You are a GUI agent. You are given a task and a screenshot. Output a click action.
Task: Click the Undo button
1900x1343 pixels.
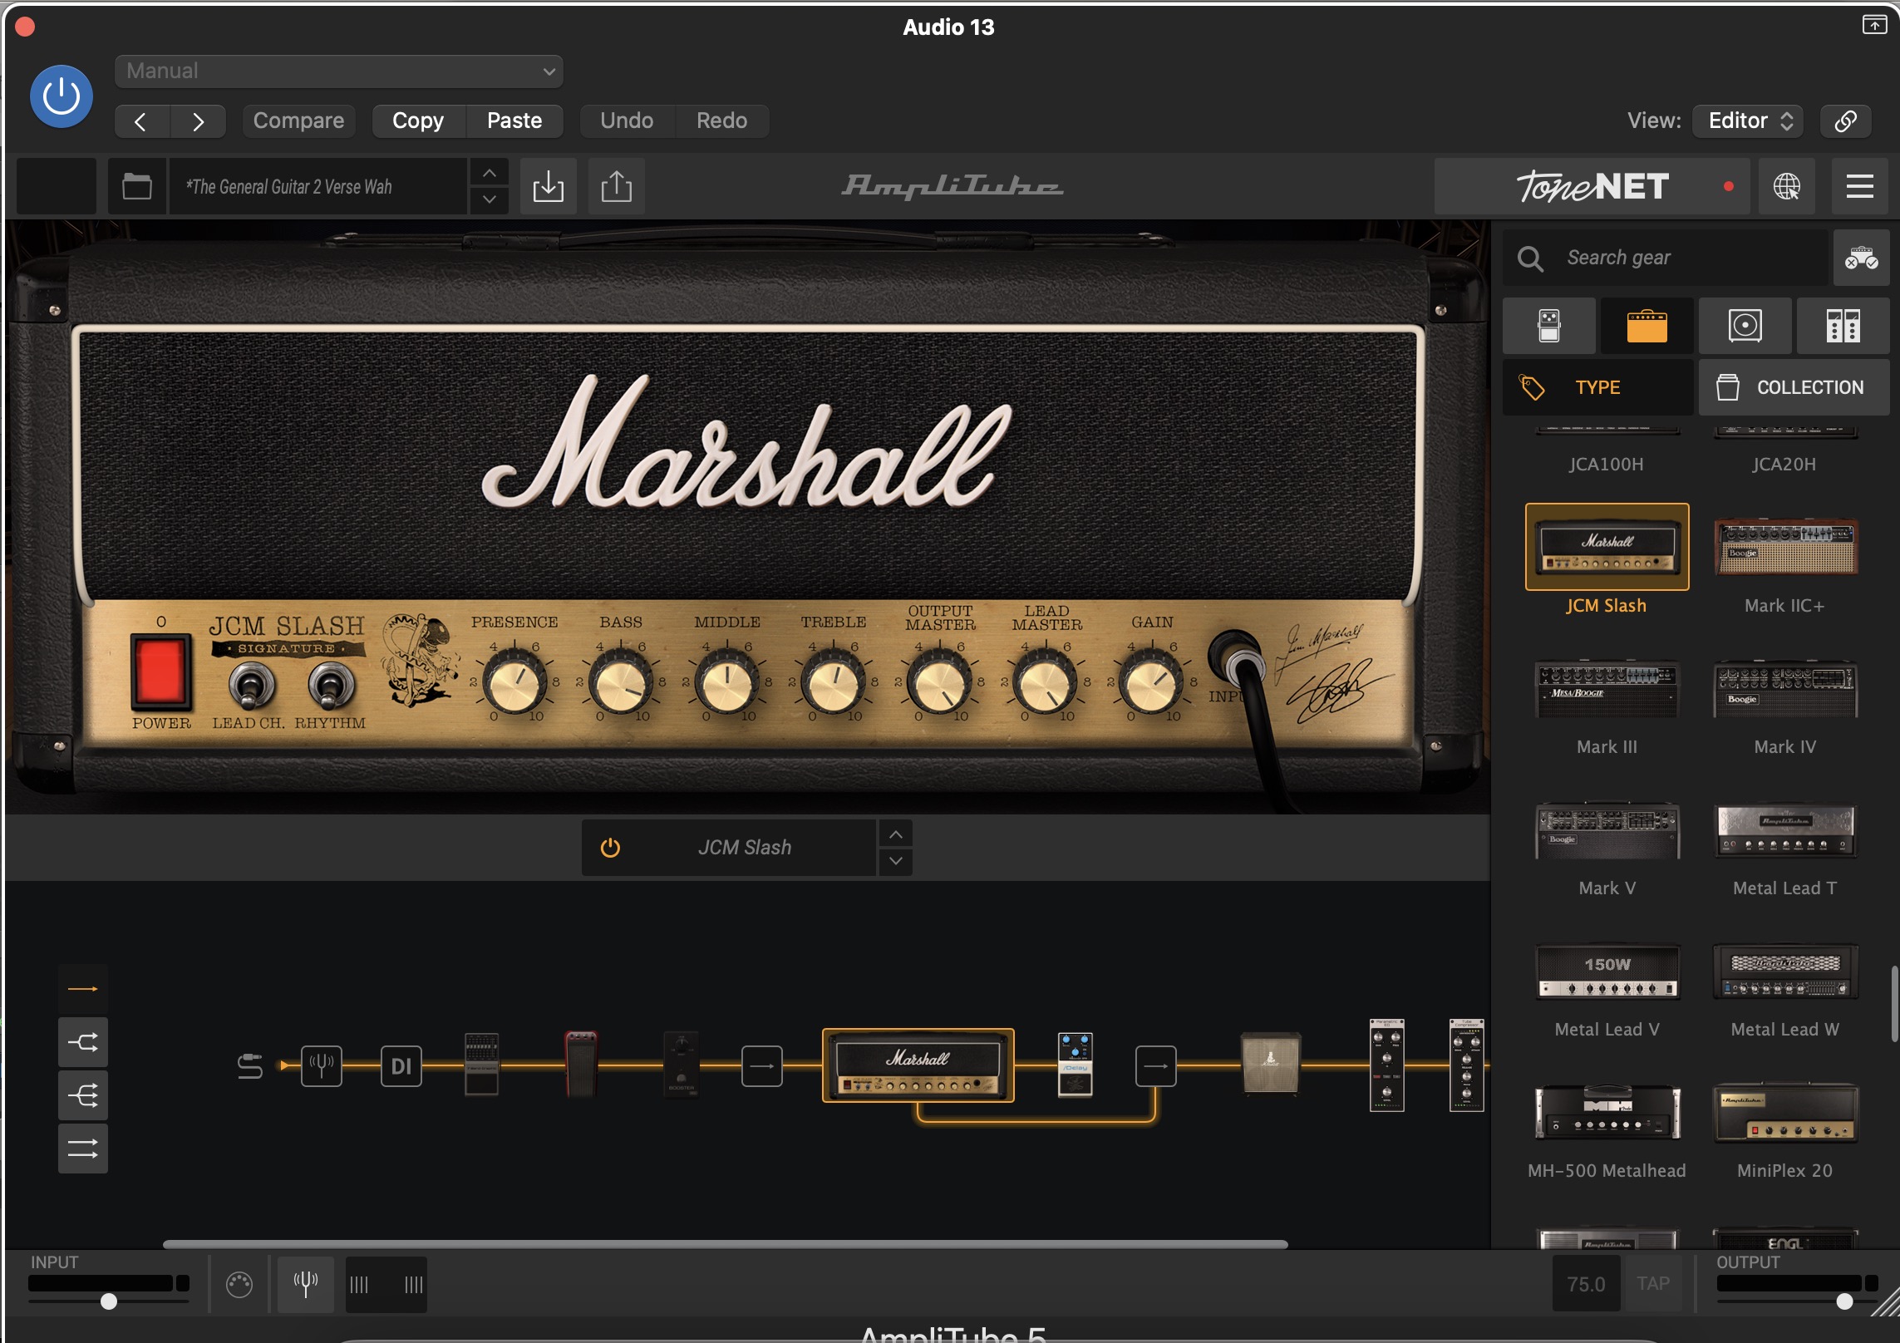pyautogui.click(x=627, y=121)
